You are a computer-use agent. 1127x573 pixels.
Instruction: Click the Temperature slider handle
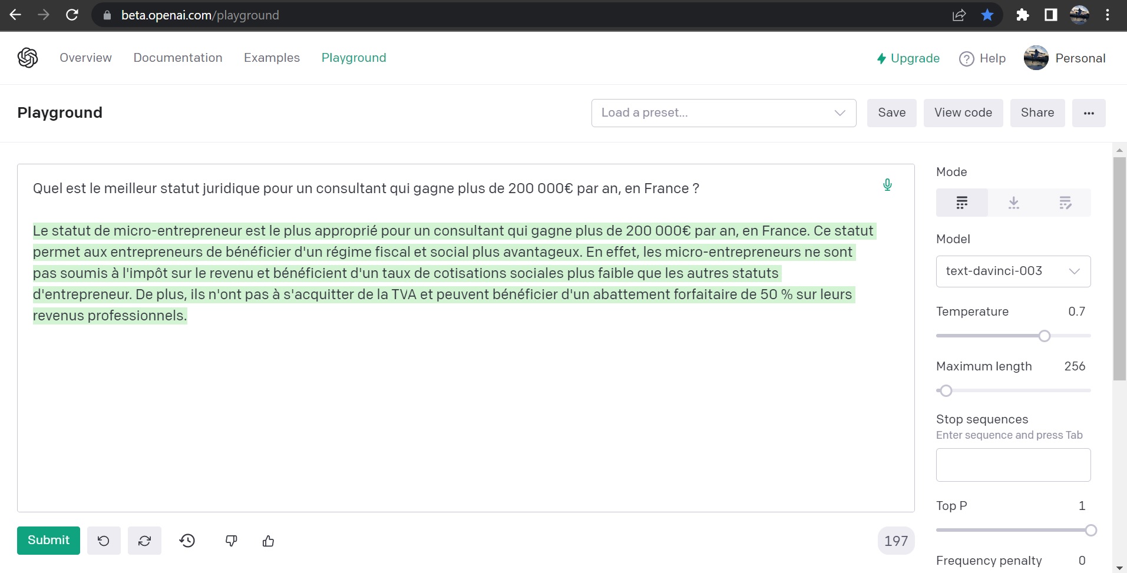pyautogui.click(x=1045, y=336)
